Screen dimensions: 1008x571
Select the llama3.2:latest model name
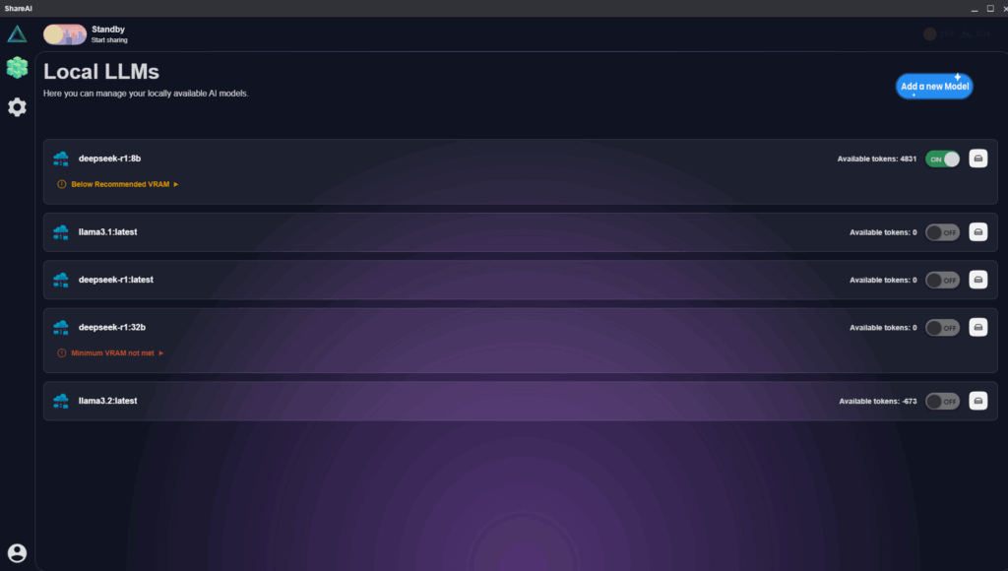pos(107,400)
